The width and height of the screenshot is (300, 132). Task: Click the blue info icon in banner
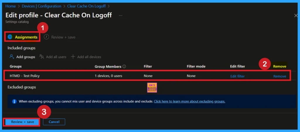coord(14,101)
